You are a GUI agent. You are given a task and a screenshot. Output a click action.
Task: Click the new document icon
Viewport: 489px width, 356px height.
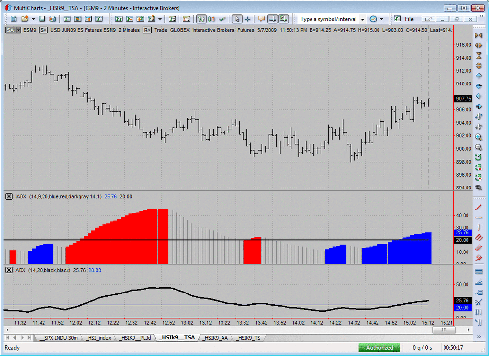click(x=14, y=19)
